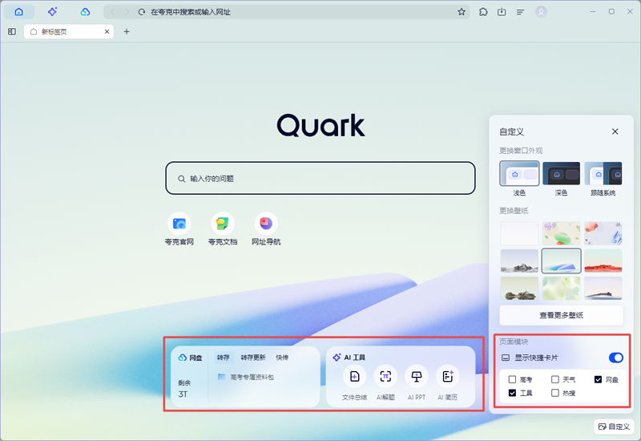
Task: Uncheck the 工具 module checkbox
Action: click(512, 393)
